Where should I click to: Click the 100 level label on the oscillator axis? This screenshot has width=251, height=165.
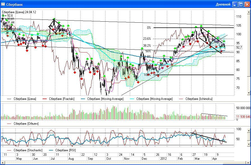click(239, 129)
